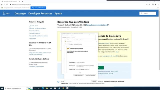Open the Mensajes de error link

(35, 33)
